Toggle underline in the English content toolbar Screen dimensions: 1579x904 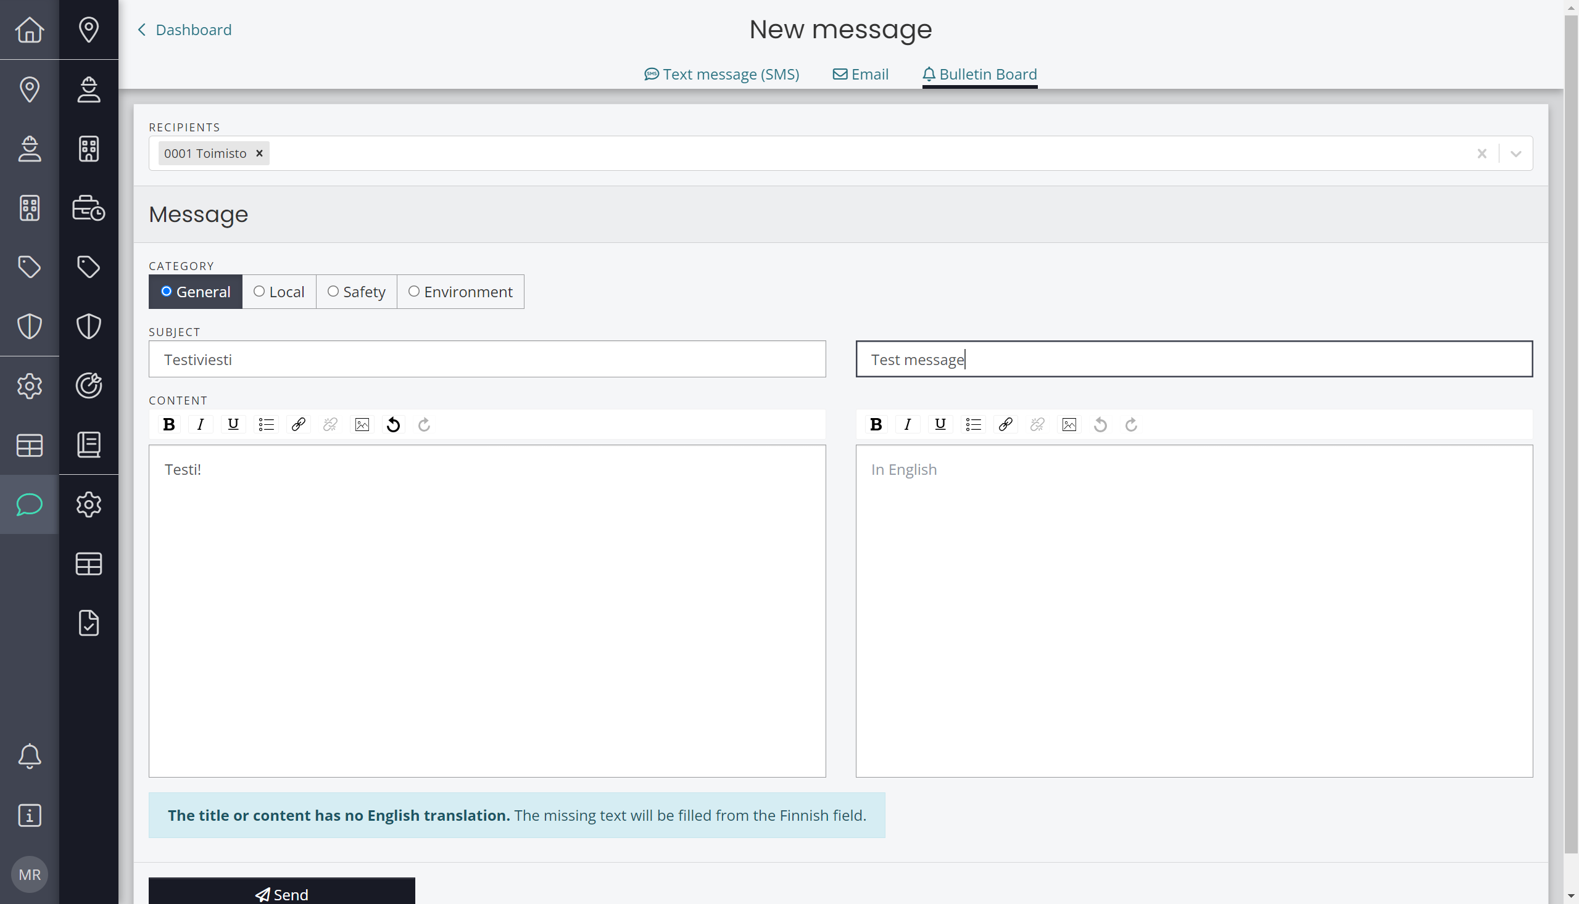pyautogui.click(x=940, y=424)
